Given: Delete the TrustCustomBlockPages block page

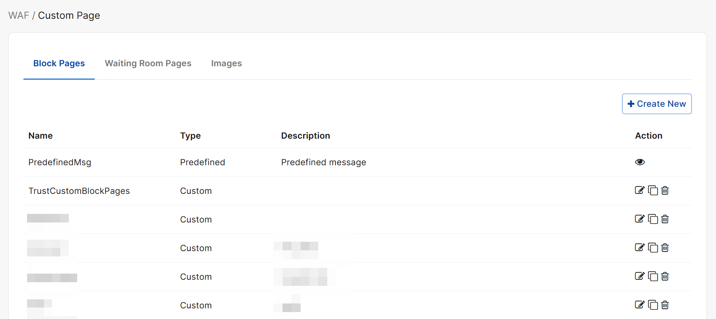Looking at the screenshot, I should [x=665, y=191].
